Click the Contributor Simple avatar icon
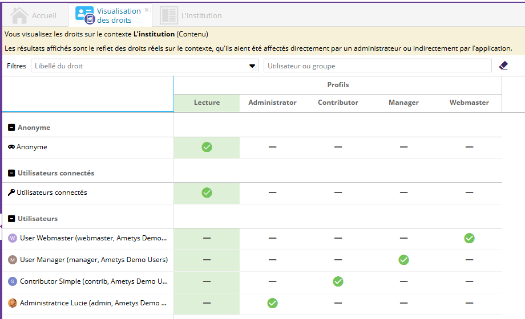This screenshot has width=525, height=319. 13,281
